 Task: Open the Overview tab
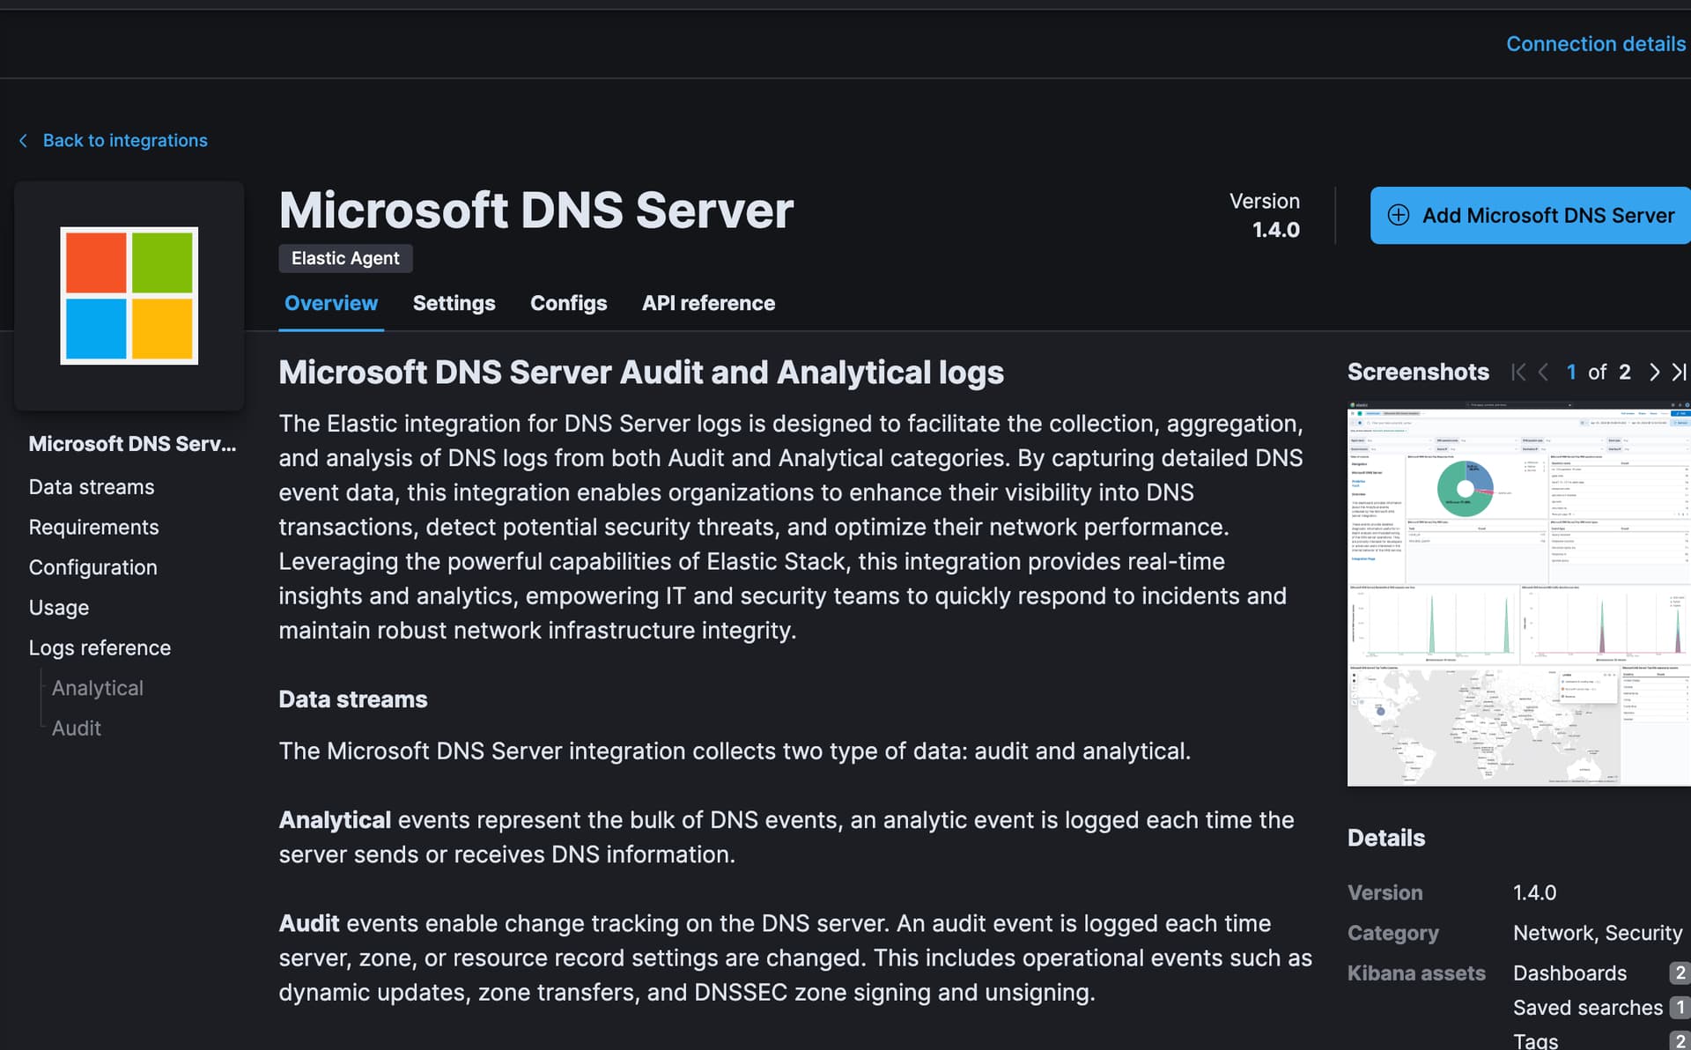[330, 304]
